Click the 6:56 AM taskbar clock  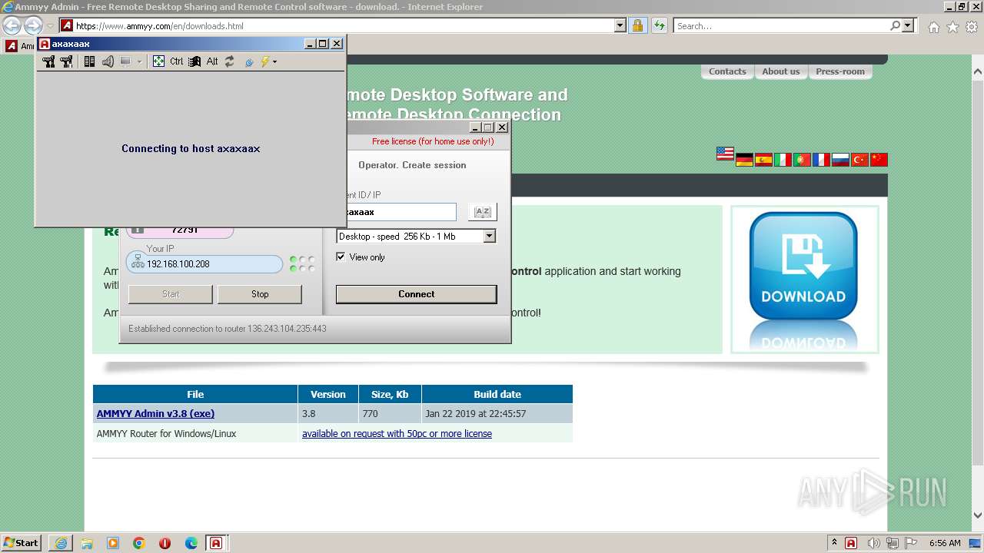[945, 543]
